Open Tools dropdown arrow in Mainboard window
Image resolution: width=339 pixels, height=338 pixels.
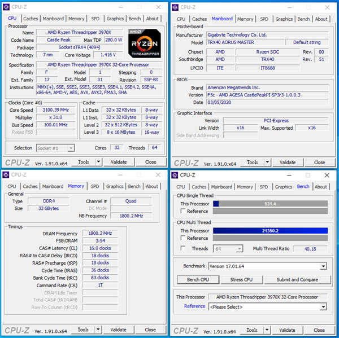[x=267, y=162]
